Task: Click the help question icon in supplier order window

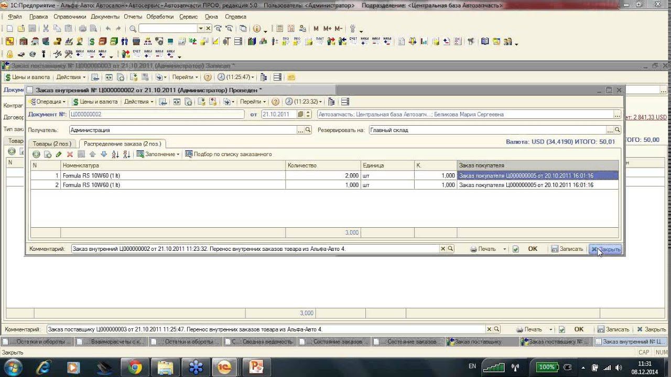Action: (208, 77)
